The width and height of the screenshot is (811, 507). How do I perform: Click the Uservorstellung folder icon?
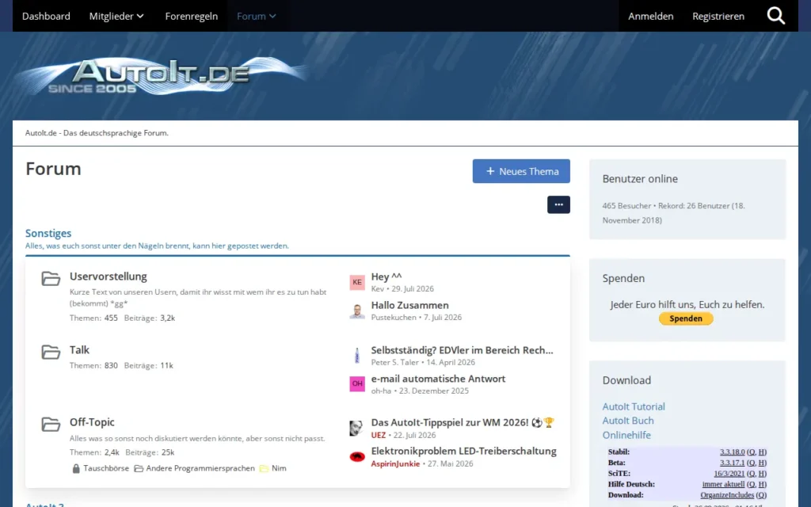(51, 278)
